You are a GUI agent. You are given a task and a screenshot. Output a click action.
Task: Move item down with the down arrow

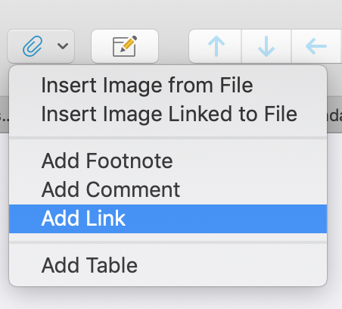point(266,46)
